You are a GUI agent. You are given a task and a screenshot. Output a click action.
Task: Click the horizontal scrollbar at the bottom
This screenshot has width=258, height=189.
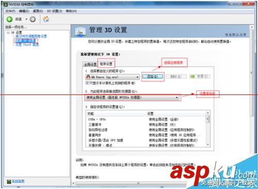point(138,183)
